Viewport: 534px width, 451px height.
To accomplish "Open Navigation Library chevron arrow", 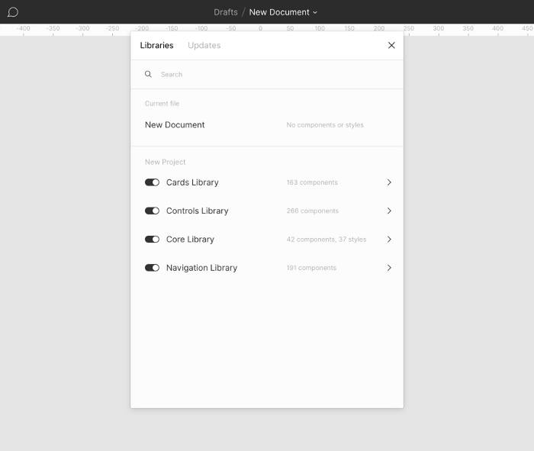I will tap(389, 268).
